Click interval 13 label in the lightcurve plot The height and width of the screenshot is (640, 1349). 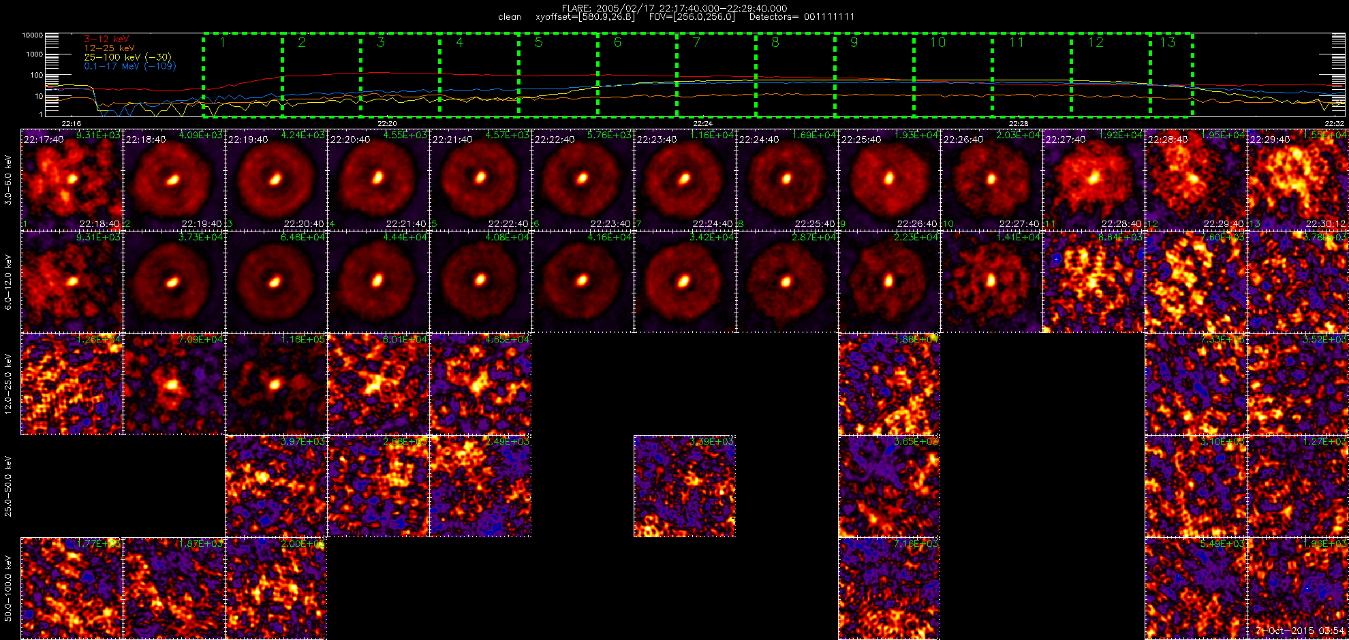[x=1168, y=42]
